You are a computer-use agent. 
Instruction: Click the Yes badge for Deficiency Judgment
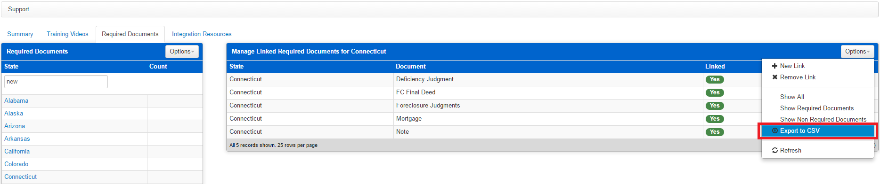click(x=715, y=79)
